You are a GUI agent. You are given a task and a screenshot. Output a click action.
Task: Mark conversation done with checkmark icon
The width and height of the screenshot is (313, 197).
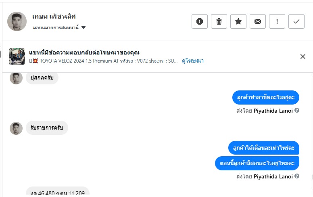[296, 22]
